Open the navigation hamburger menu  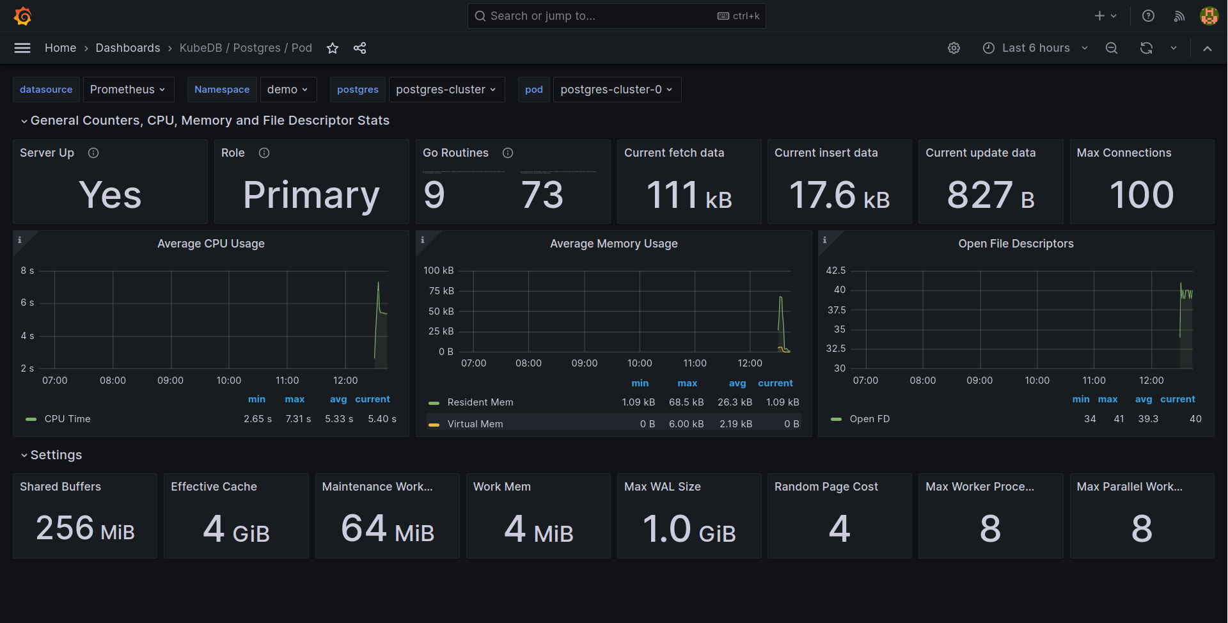pyautogui.click(x=22, y=47)
